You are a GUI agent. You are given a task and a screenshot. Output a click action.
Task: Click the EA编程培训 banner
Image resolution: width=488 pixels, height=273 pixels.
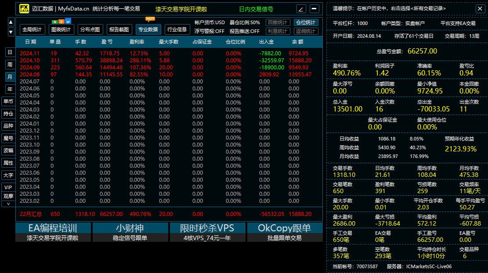(53, 232)
